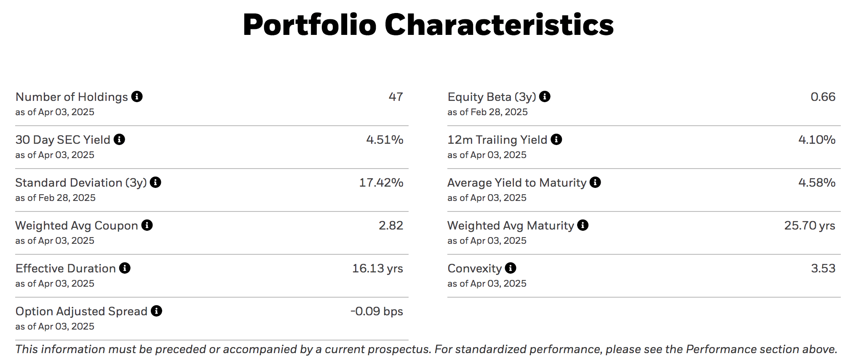Viewport: 845px width, 359px height.
Task: Select the as of Apr 03, 2025 date label
Action: (x=54, y=112)
